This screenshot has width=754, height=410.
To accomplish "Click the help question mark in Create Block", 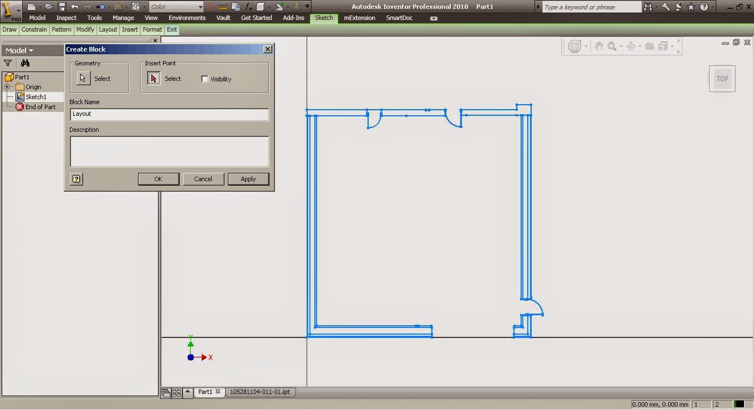I will pyautogui.click(x=76, y=179).
